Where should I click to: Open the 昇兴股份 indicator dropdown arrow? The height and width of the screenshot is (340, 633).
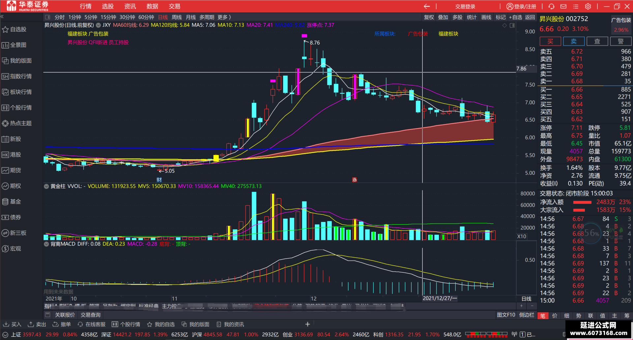point(98,25)
